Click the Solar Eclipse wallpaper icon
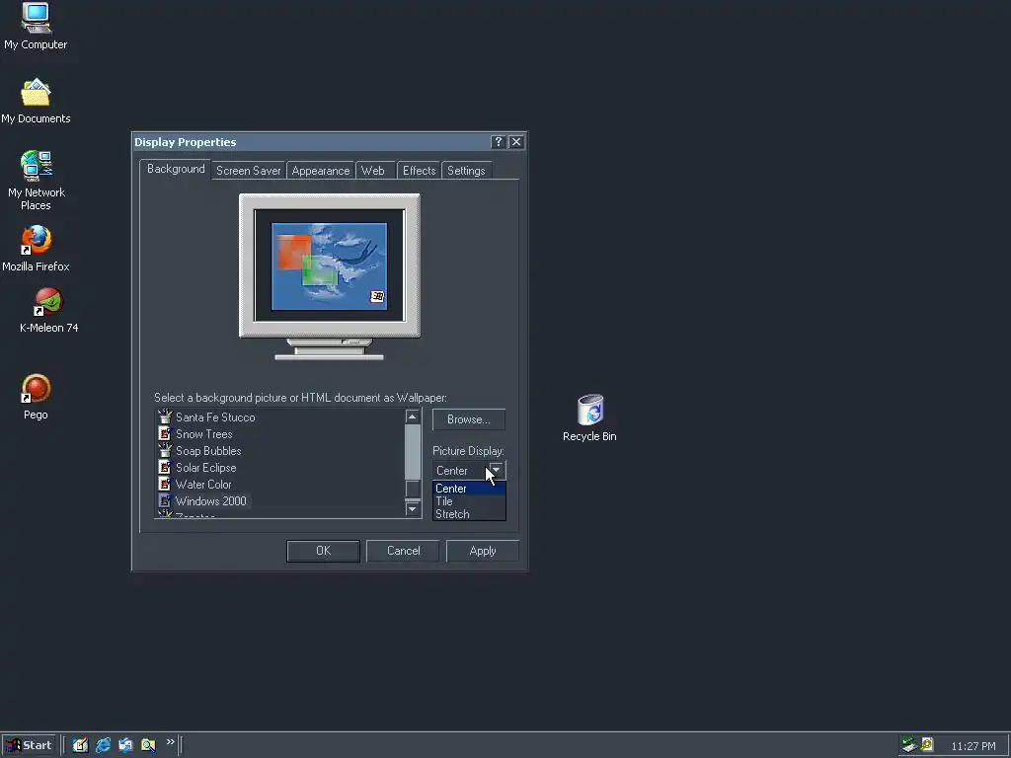The height and width of the screenshot is (758, 1011). coord(165,467)
